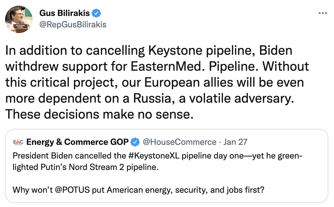This screenshot has height=207, width=334.
Task: Open Gus Bilirakis profile photo
Action: point(19,19)
